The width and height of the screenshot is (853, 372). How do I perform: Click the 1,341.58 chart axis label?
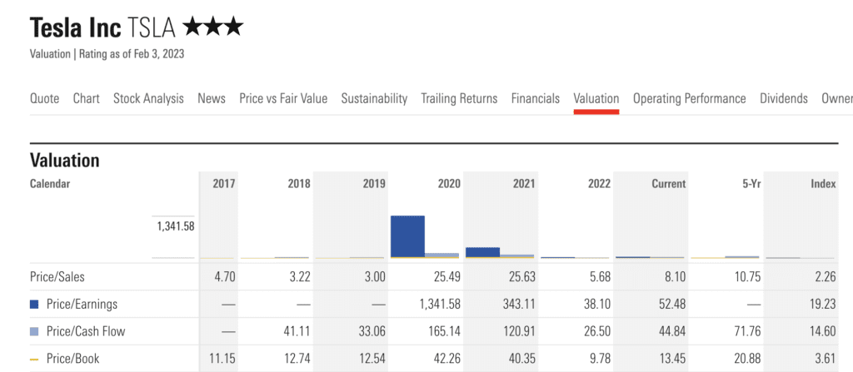tap(175, 227)
